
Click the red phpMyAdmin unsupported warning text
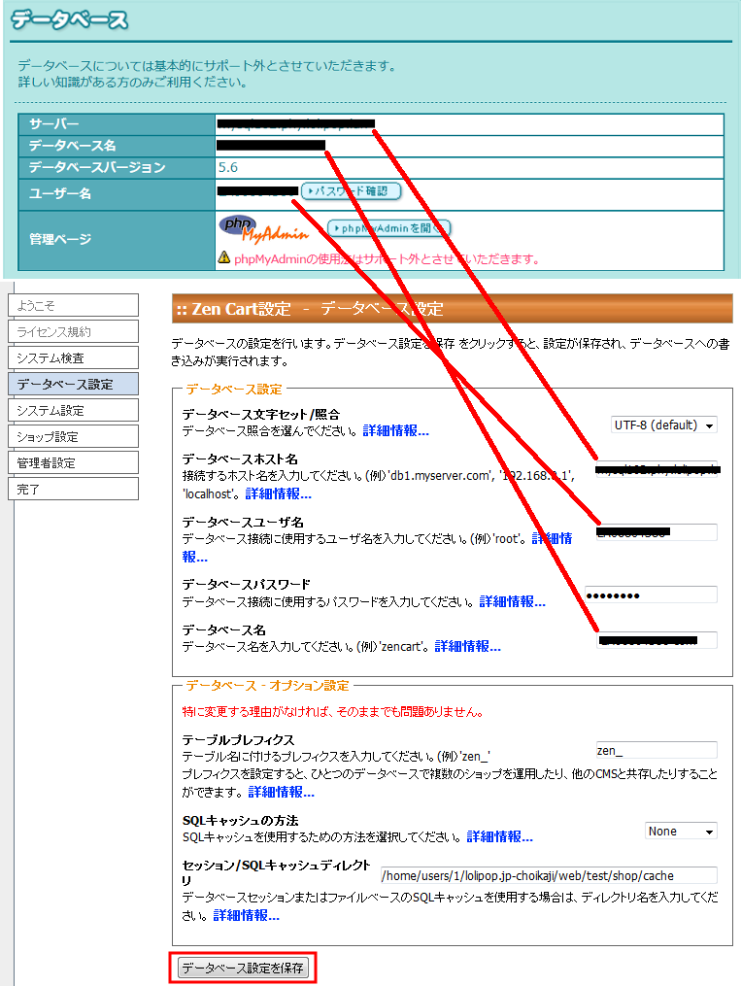387,259
